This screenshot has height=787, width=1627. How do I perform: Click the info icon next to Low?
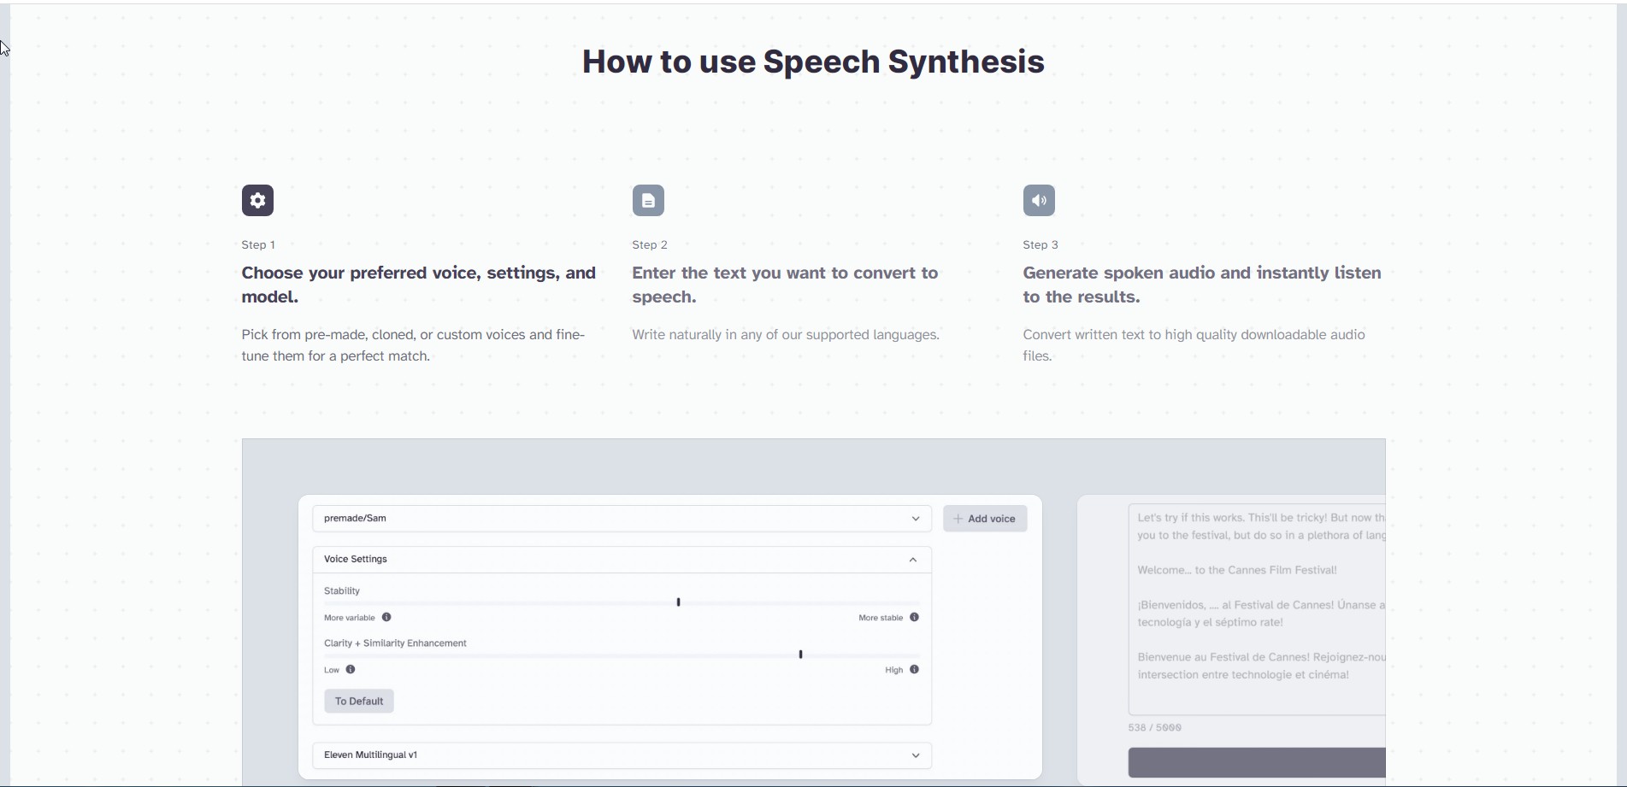(351, 669)
